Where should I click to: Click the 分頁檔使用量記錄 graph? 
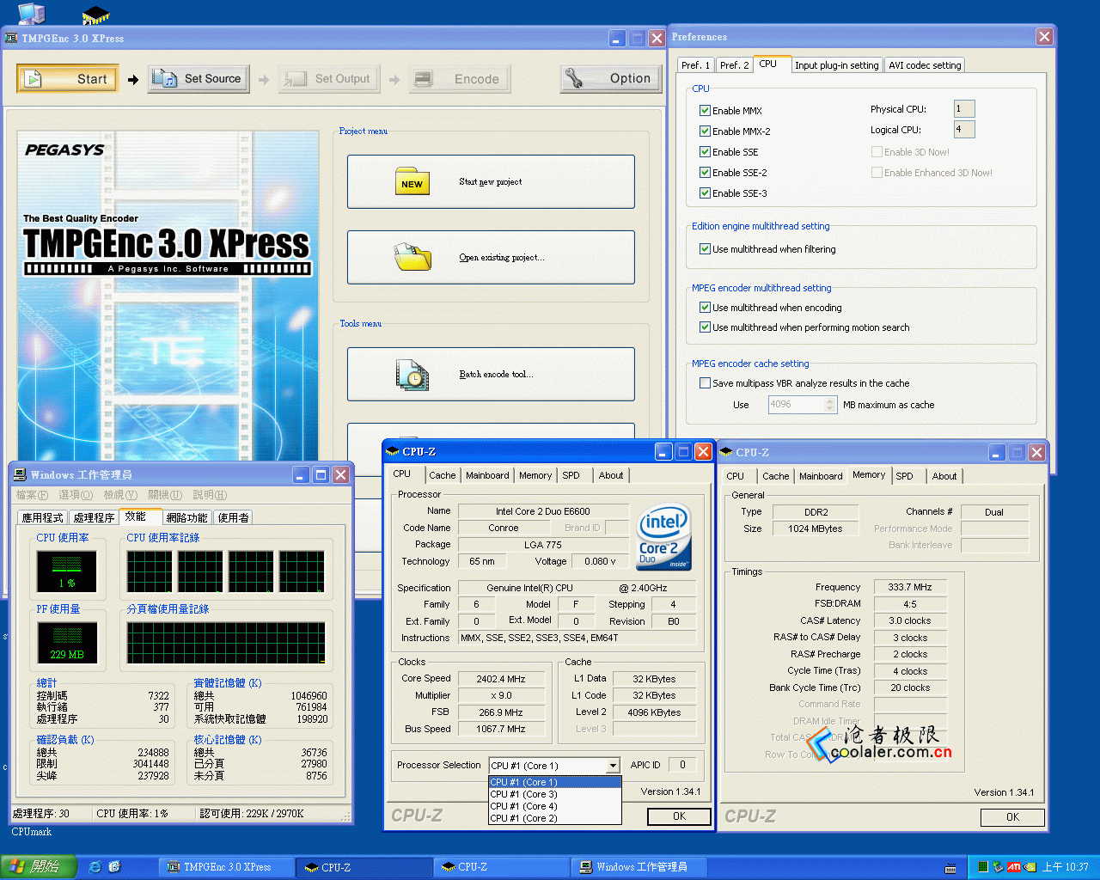[x=226, y=643]
